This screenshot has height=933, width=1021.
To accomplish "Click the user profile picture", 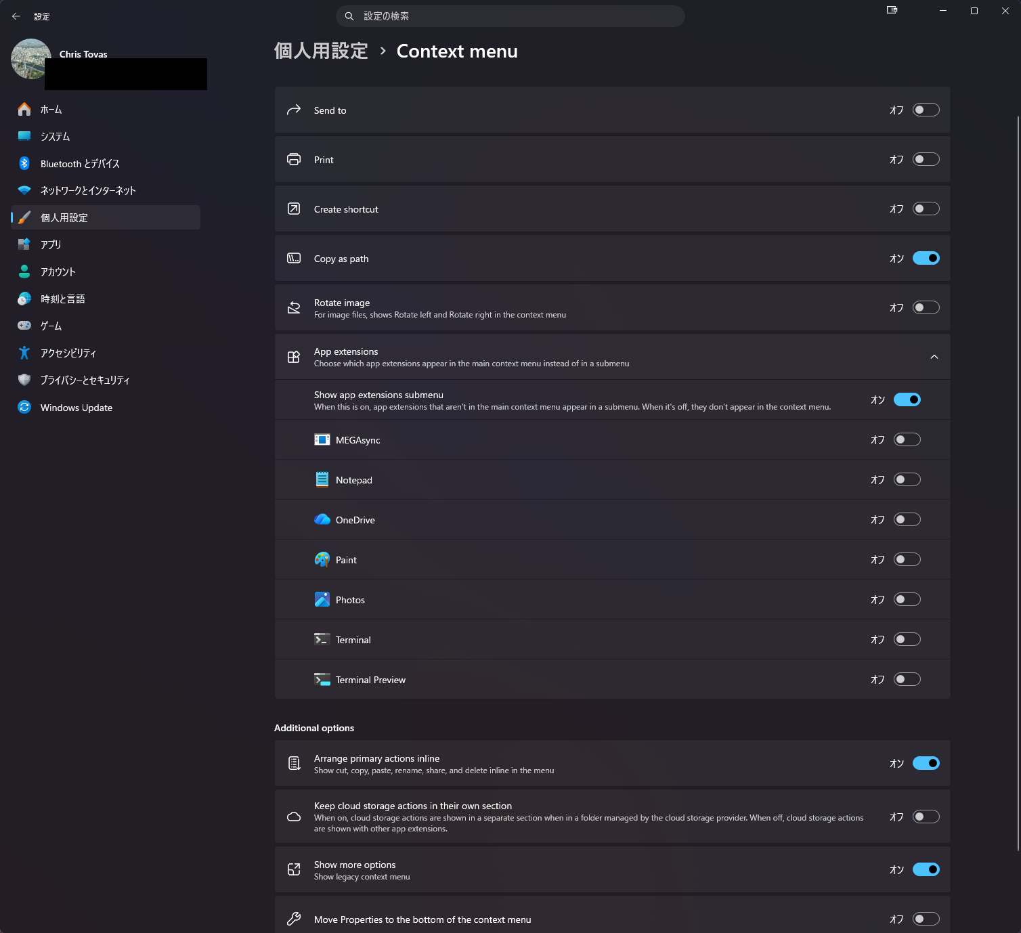I will click(x=31, y=59).
